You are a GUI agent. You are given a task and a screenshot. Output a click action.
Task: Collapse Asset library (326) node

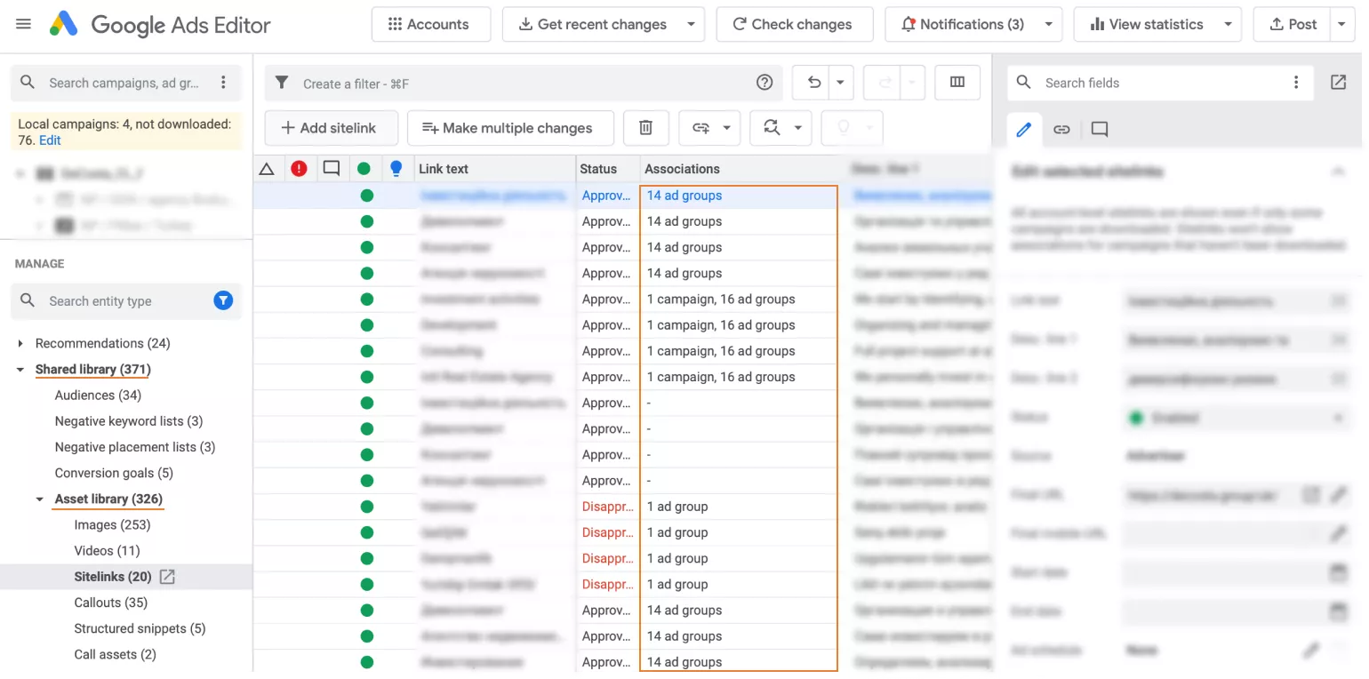click(x=40, y=499)
